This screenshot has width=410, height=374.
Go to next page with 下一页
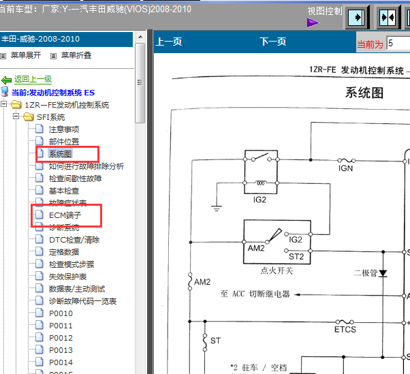pyautogui.click(x=272, y=42)
